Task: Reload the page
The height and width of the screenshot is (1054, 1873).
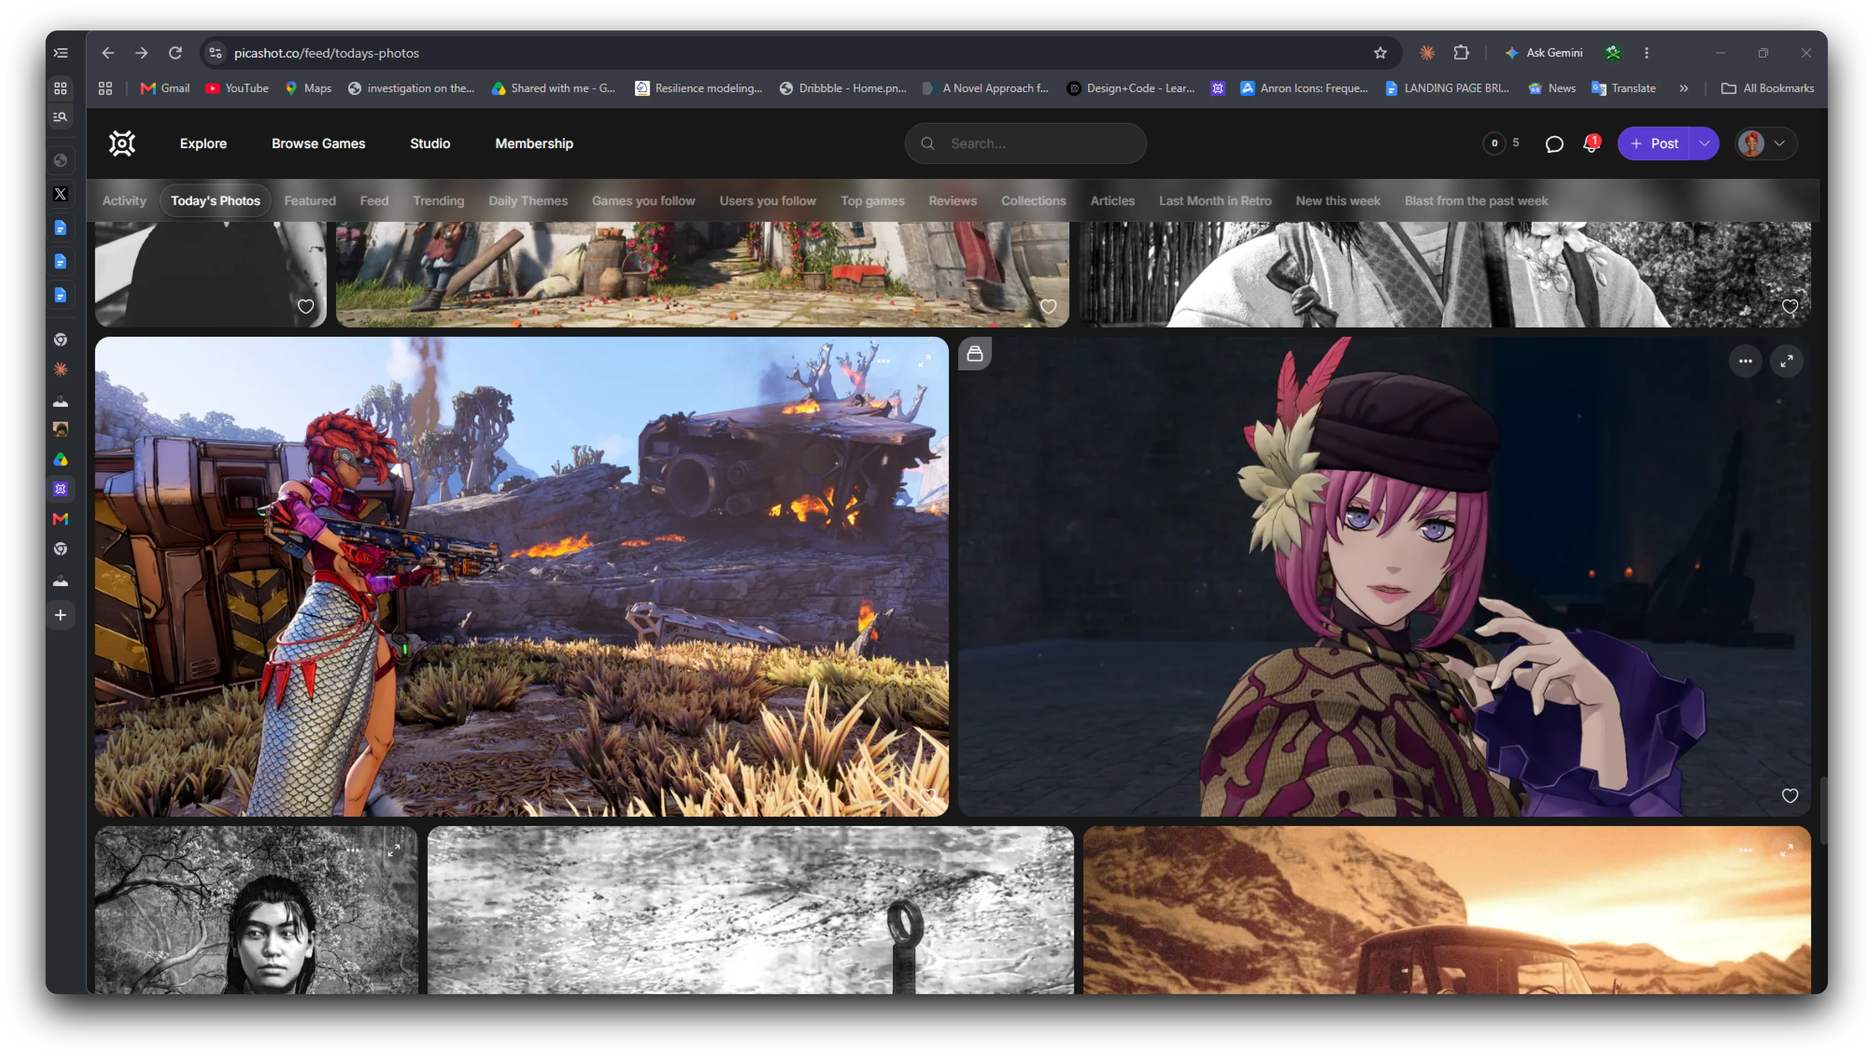Action: click(175, 53)
